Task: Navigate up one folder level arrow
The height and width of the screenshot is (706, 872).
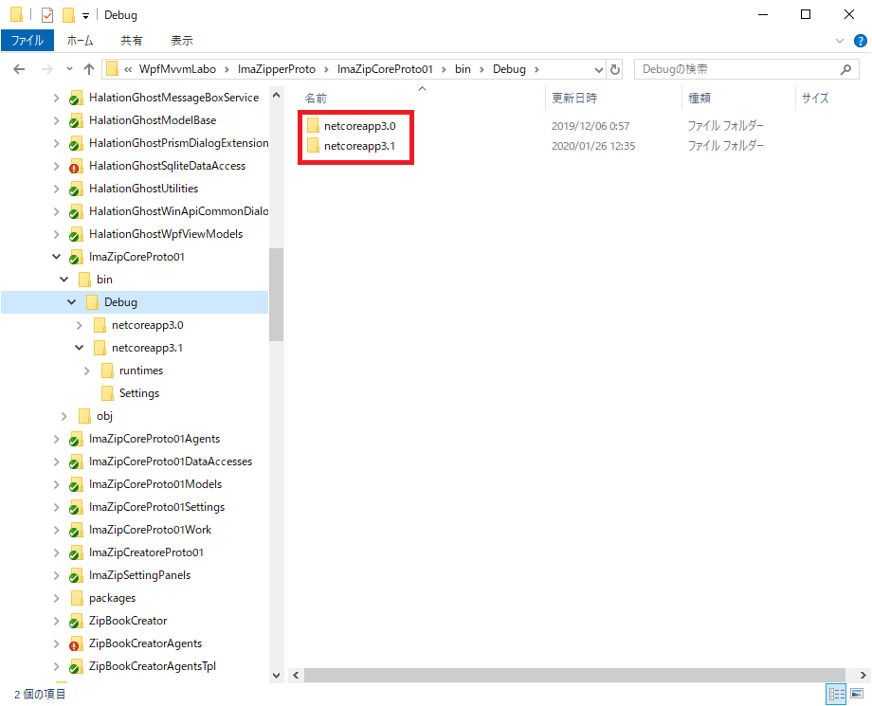Action: click(89, 69)
